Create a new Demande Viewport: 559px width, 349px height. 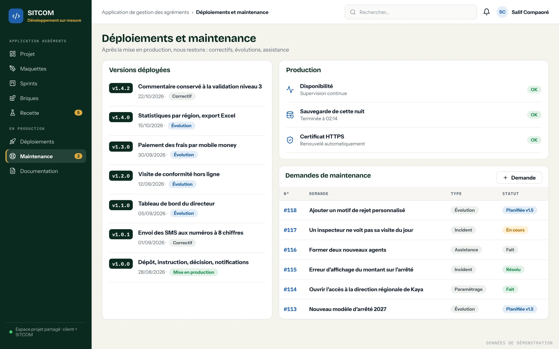pos(519,178)
